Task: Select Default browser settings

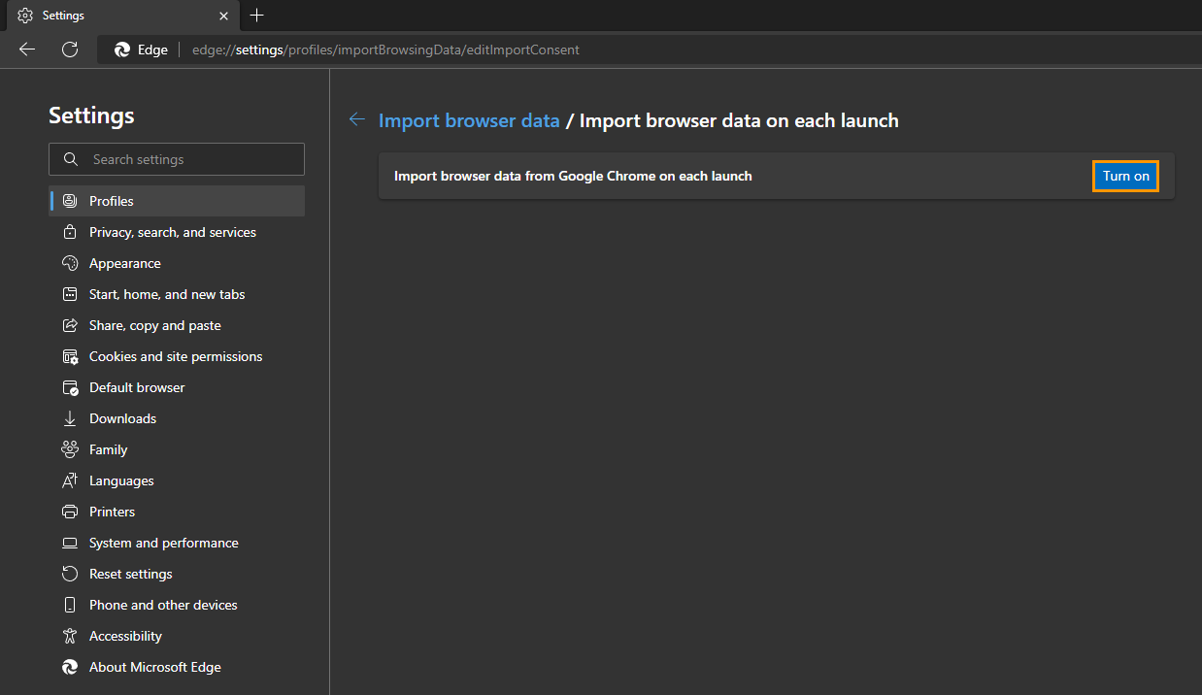Action: (x=177, y=387)
